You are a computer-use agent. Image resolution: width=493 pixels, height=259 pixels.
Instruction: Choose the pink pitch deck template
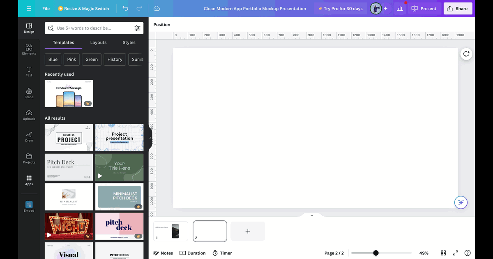click(x=119, y=226)
